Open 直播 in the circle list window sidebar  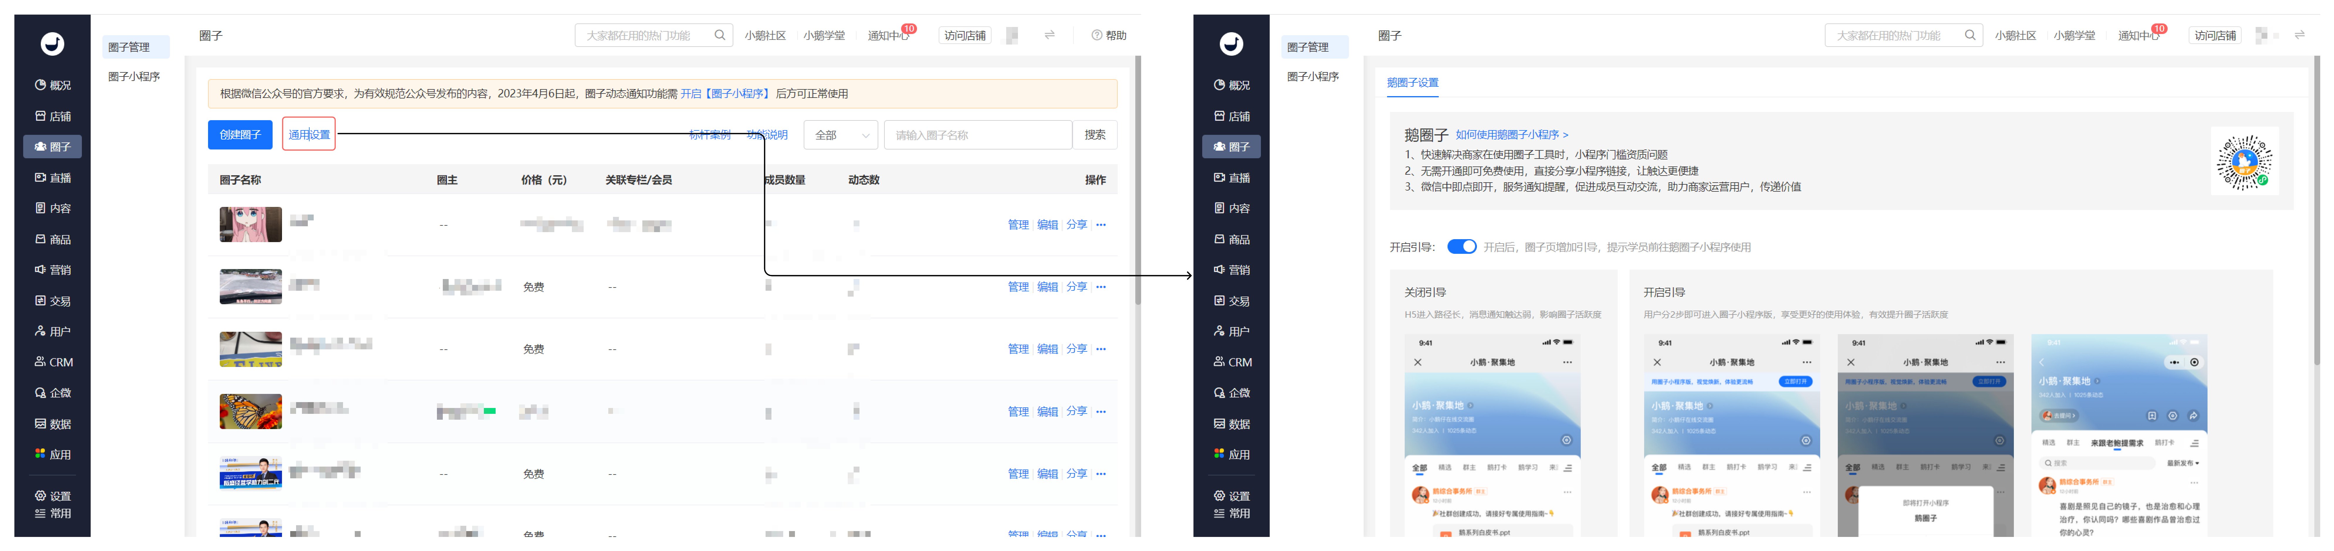pyautogui.click(x=53, y=177)
